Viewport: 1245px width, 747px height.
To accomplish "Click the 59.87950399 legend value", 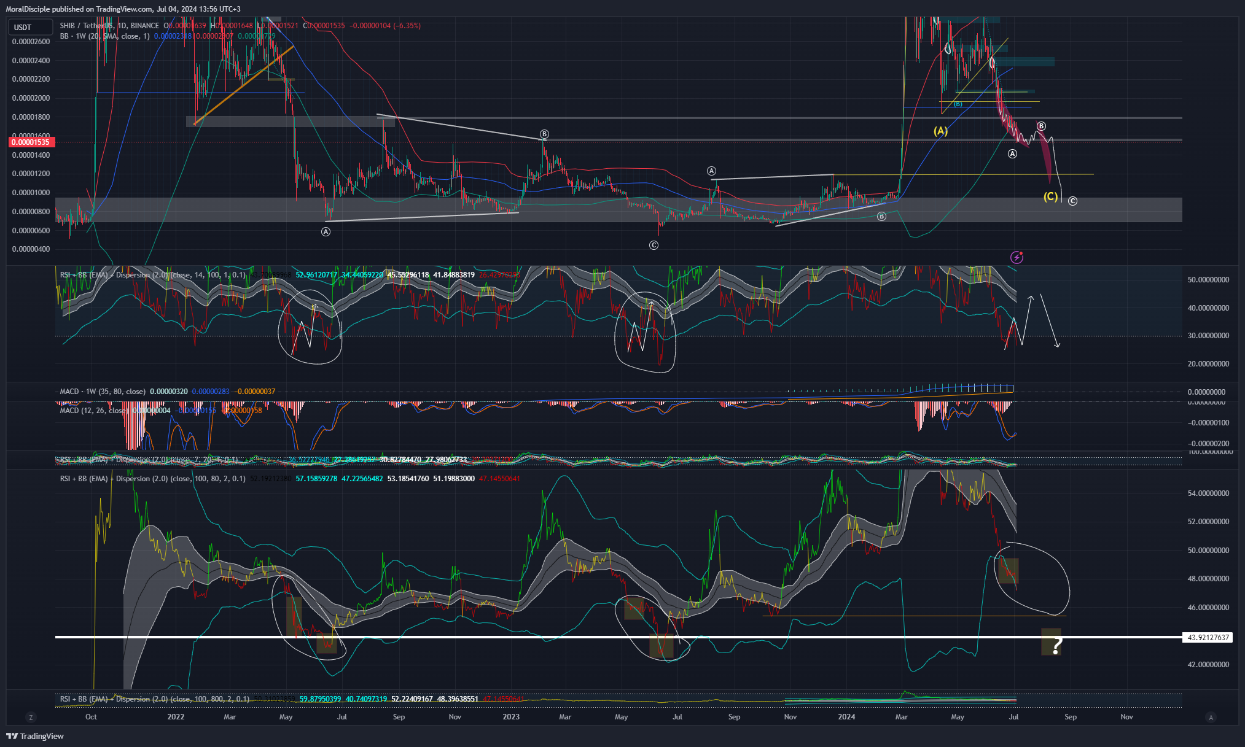I will point(320,699).
